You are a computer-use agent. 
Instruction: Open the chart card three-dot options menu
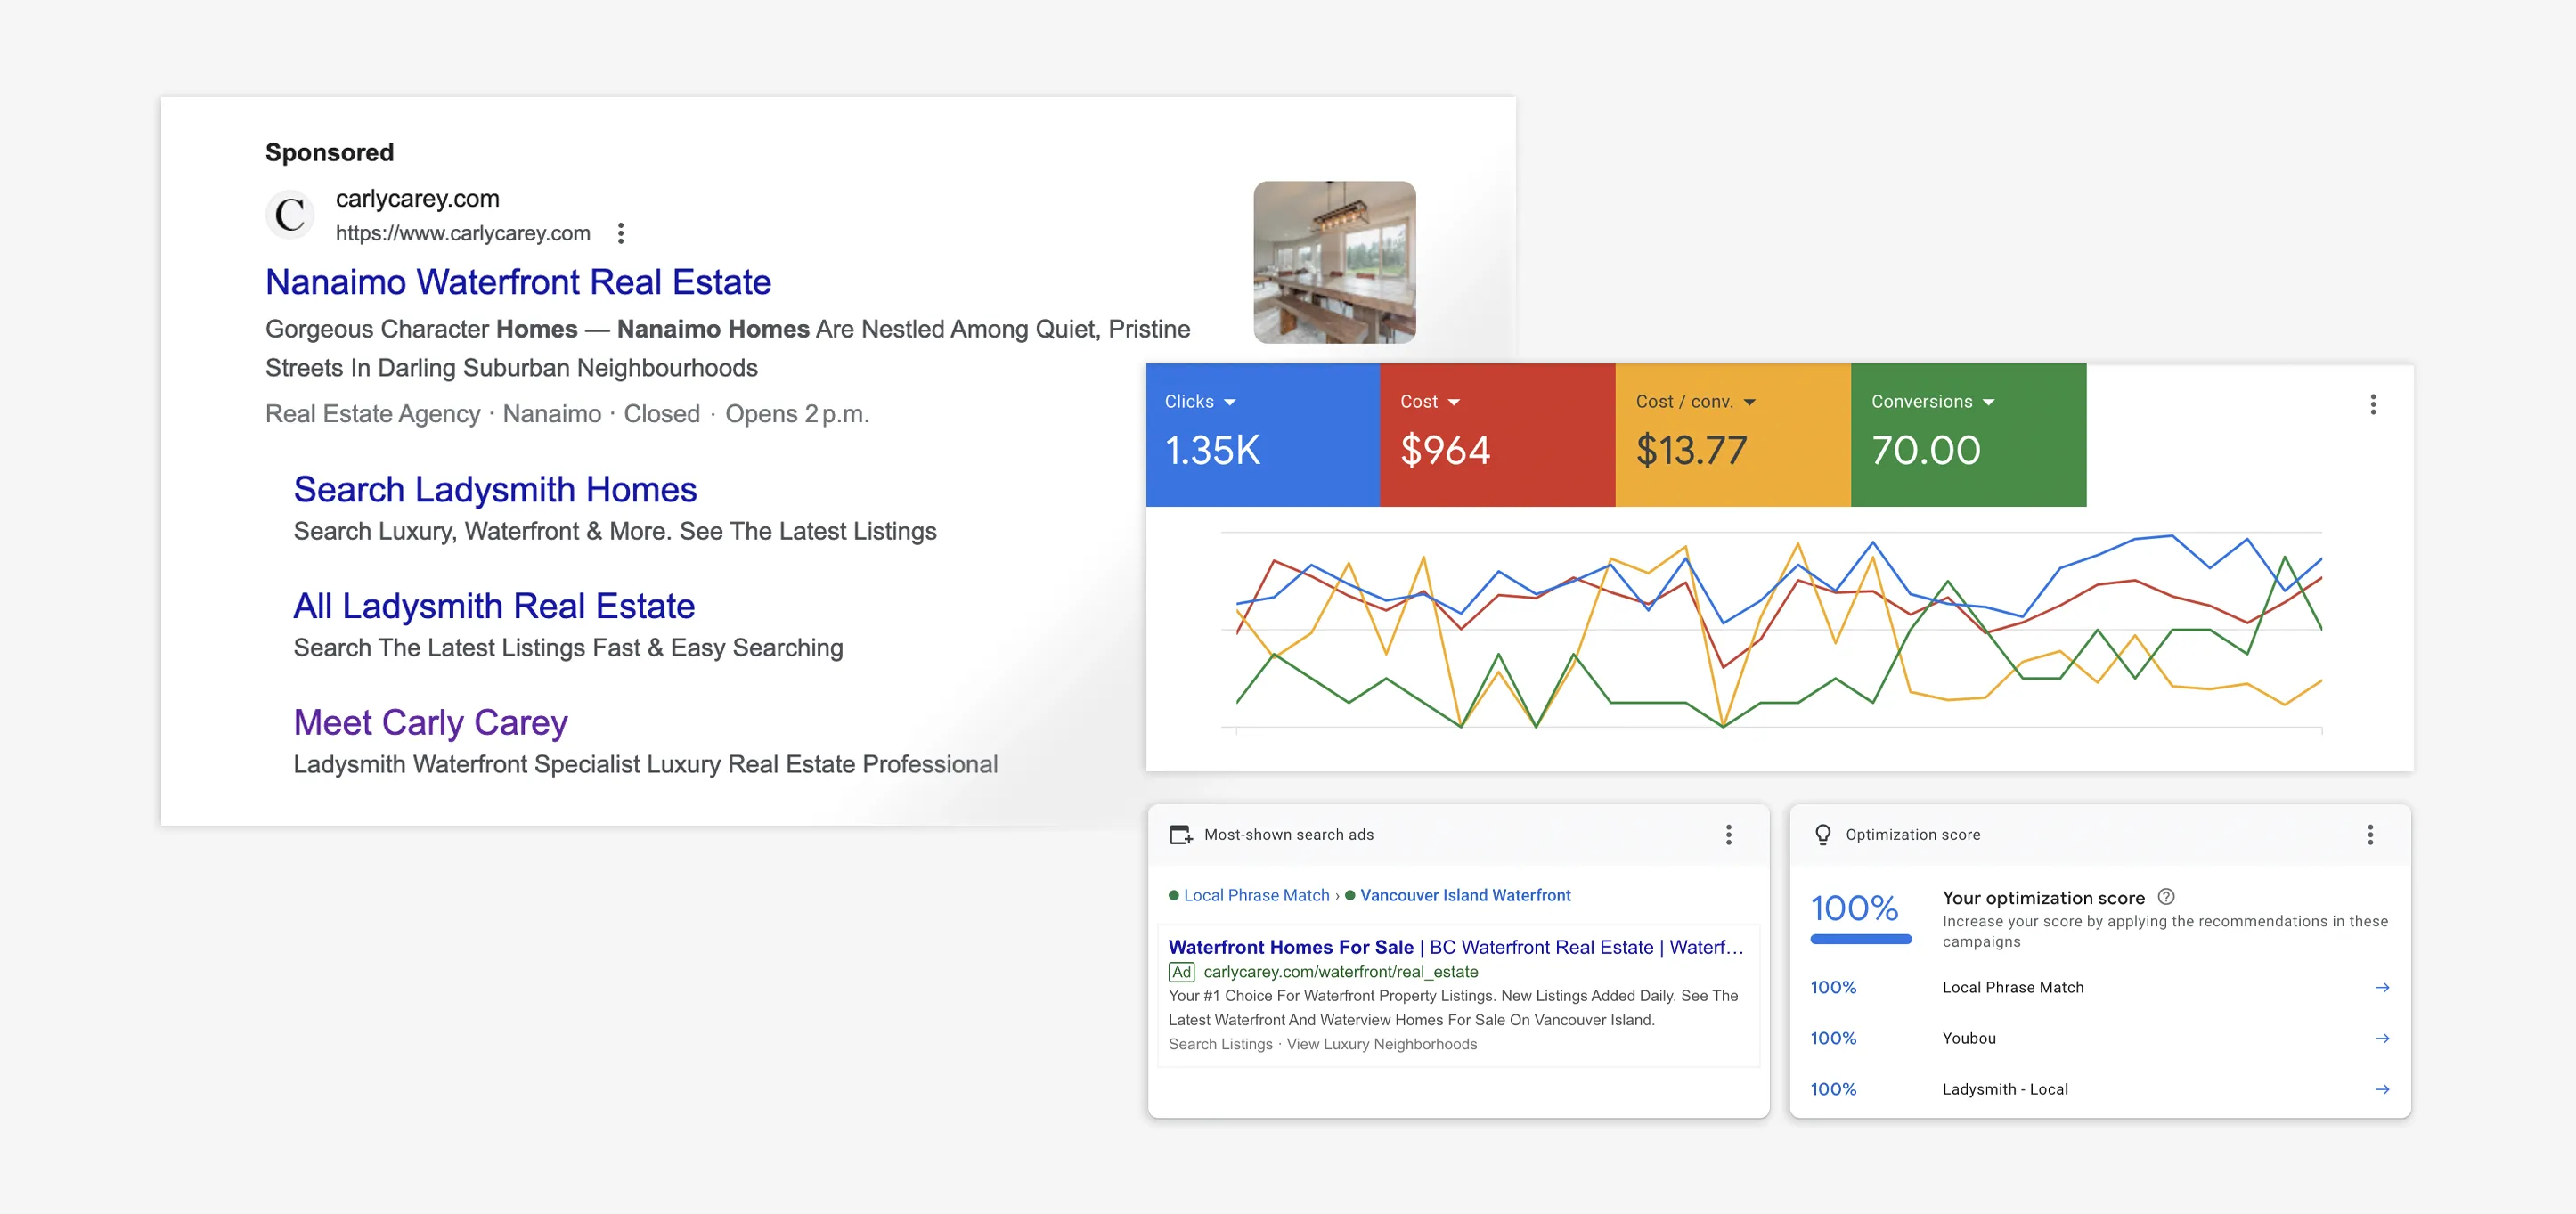click(x=2373, y=404)
